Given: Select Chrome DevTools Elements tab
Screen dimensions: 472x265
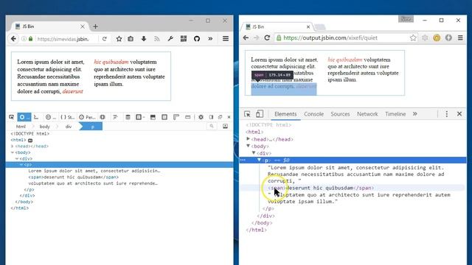Looking at the screenshot, I should (x=285, y=114).
